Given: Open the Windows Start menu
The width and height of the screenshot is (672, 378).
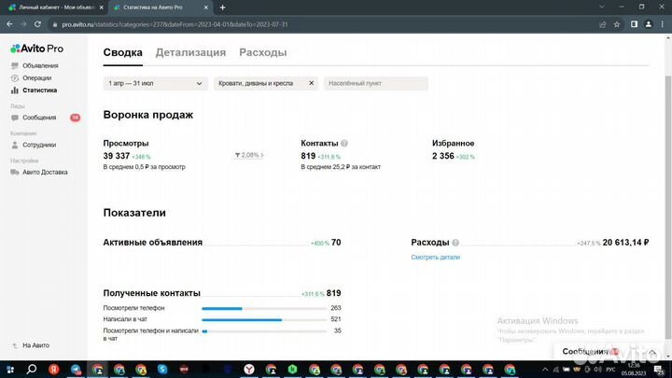Looking at the screenshot, I should tap(10, 370).
